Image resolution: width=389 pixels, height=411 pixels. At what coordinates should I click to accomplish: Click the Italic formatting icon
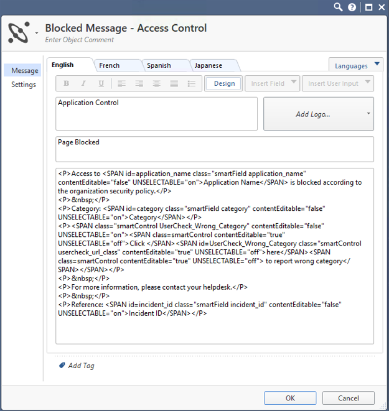tap(83, 83)
